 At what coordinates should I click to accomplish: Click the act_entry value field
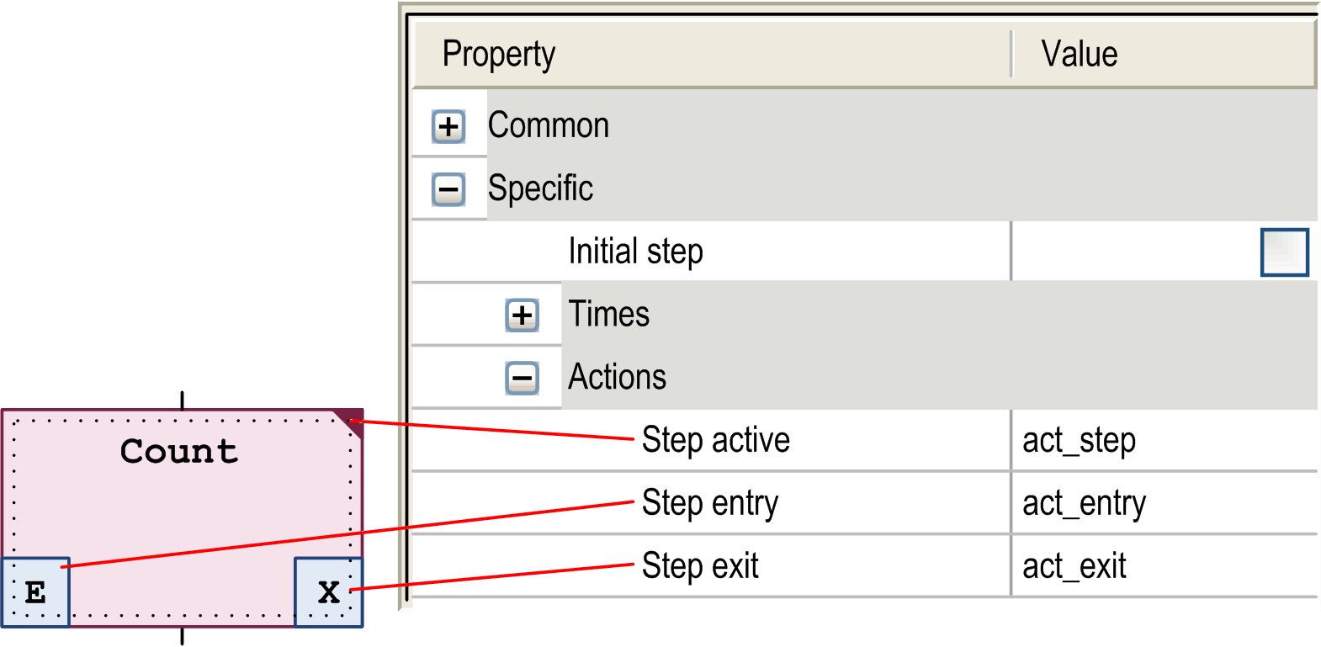(x=1084, y=502)
